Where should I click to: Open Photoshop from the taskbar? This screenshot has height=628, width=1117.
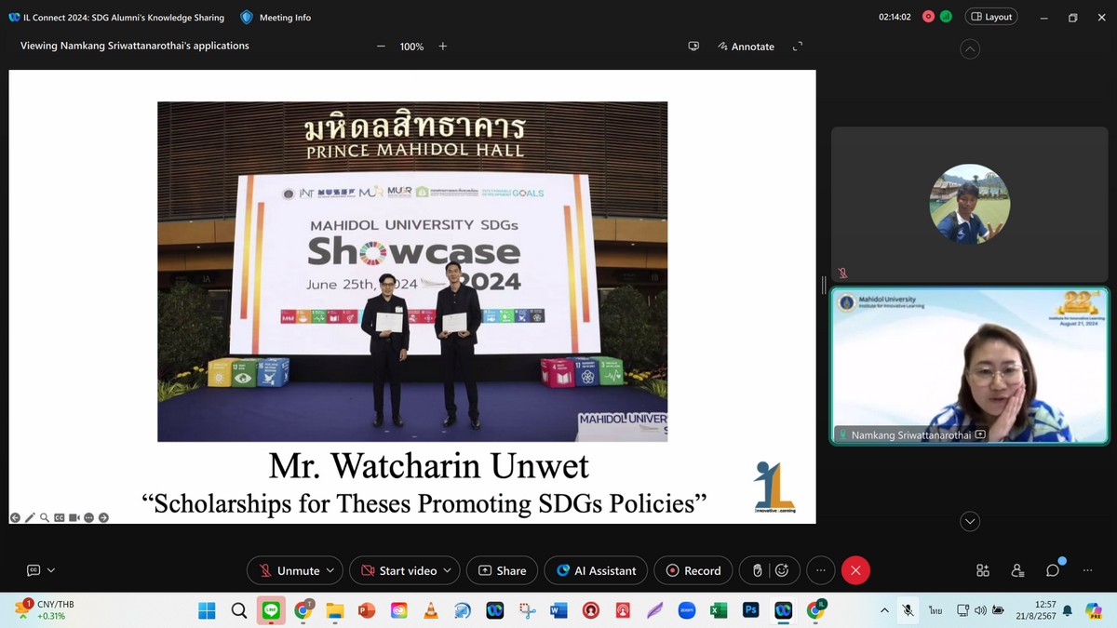pyautogui.click(x=750, y=610)
